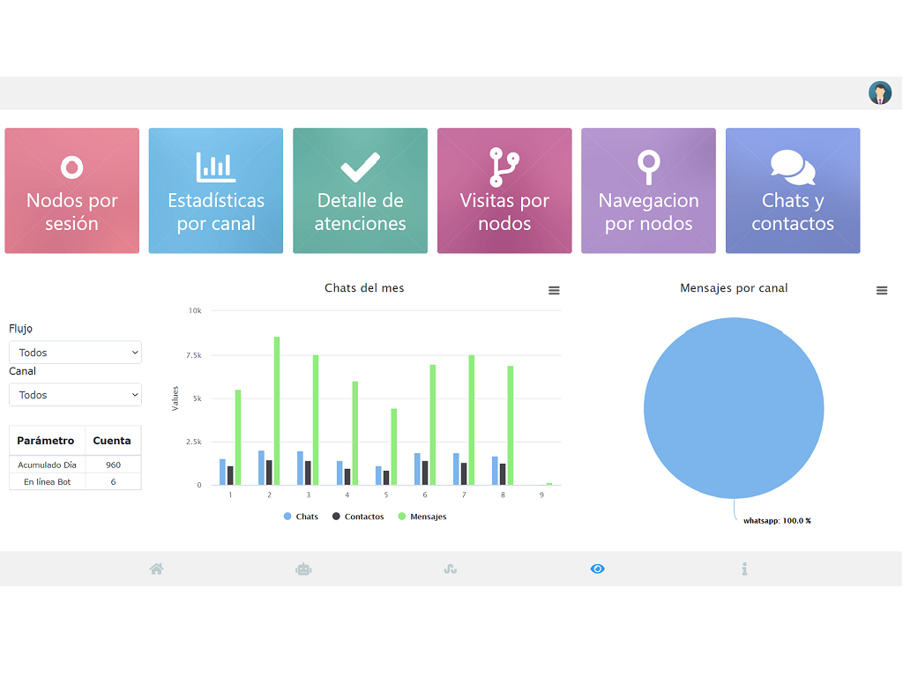Click the home icon in bottom bar
This screenshot has height=677, width=903.
[x=157, y=569]
